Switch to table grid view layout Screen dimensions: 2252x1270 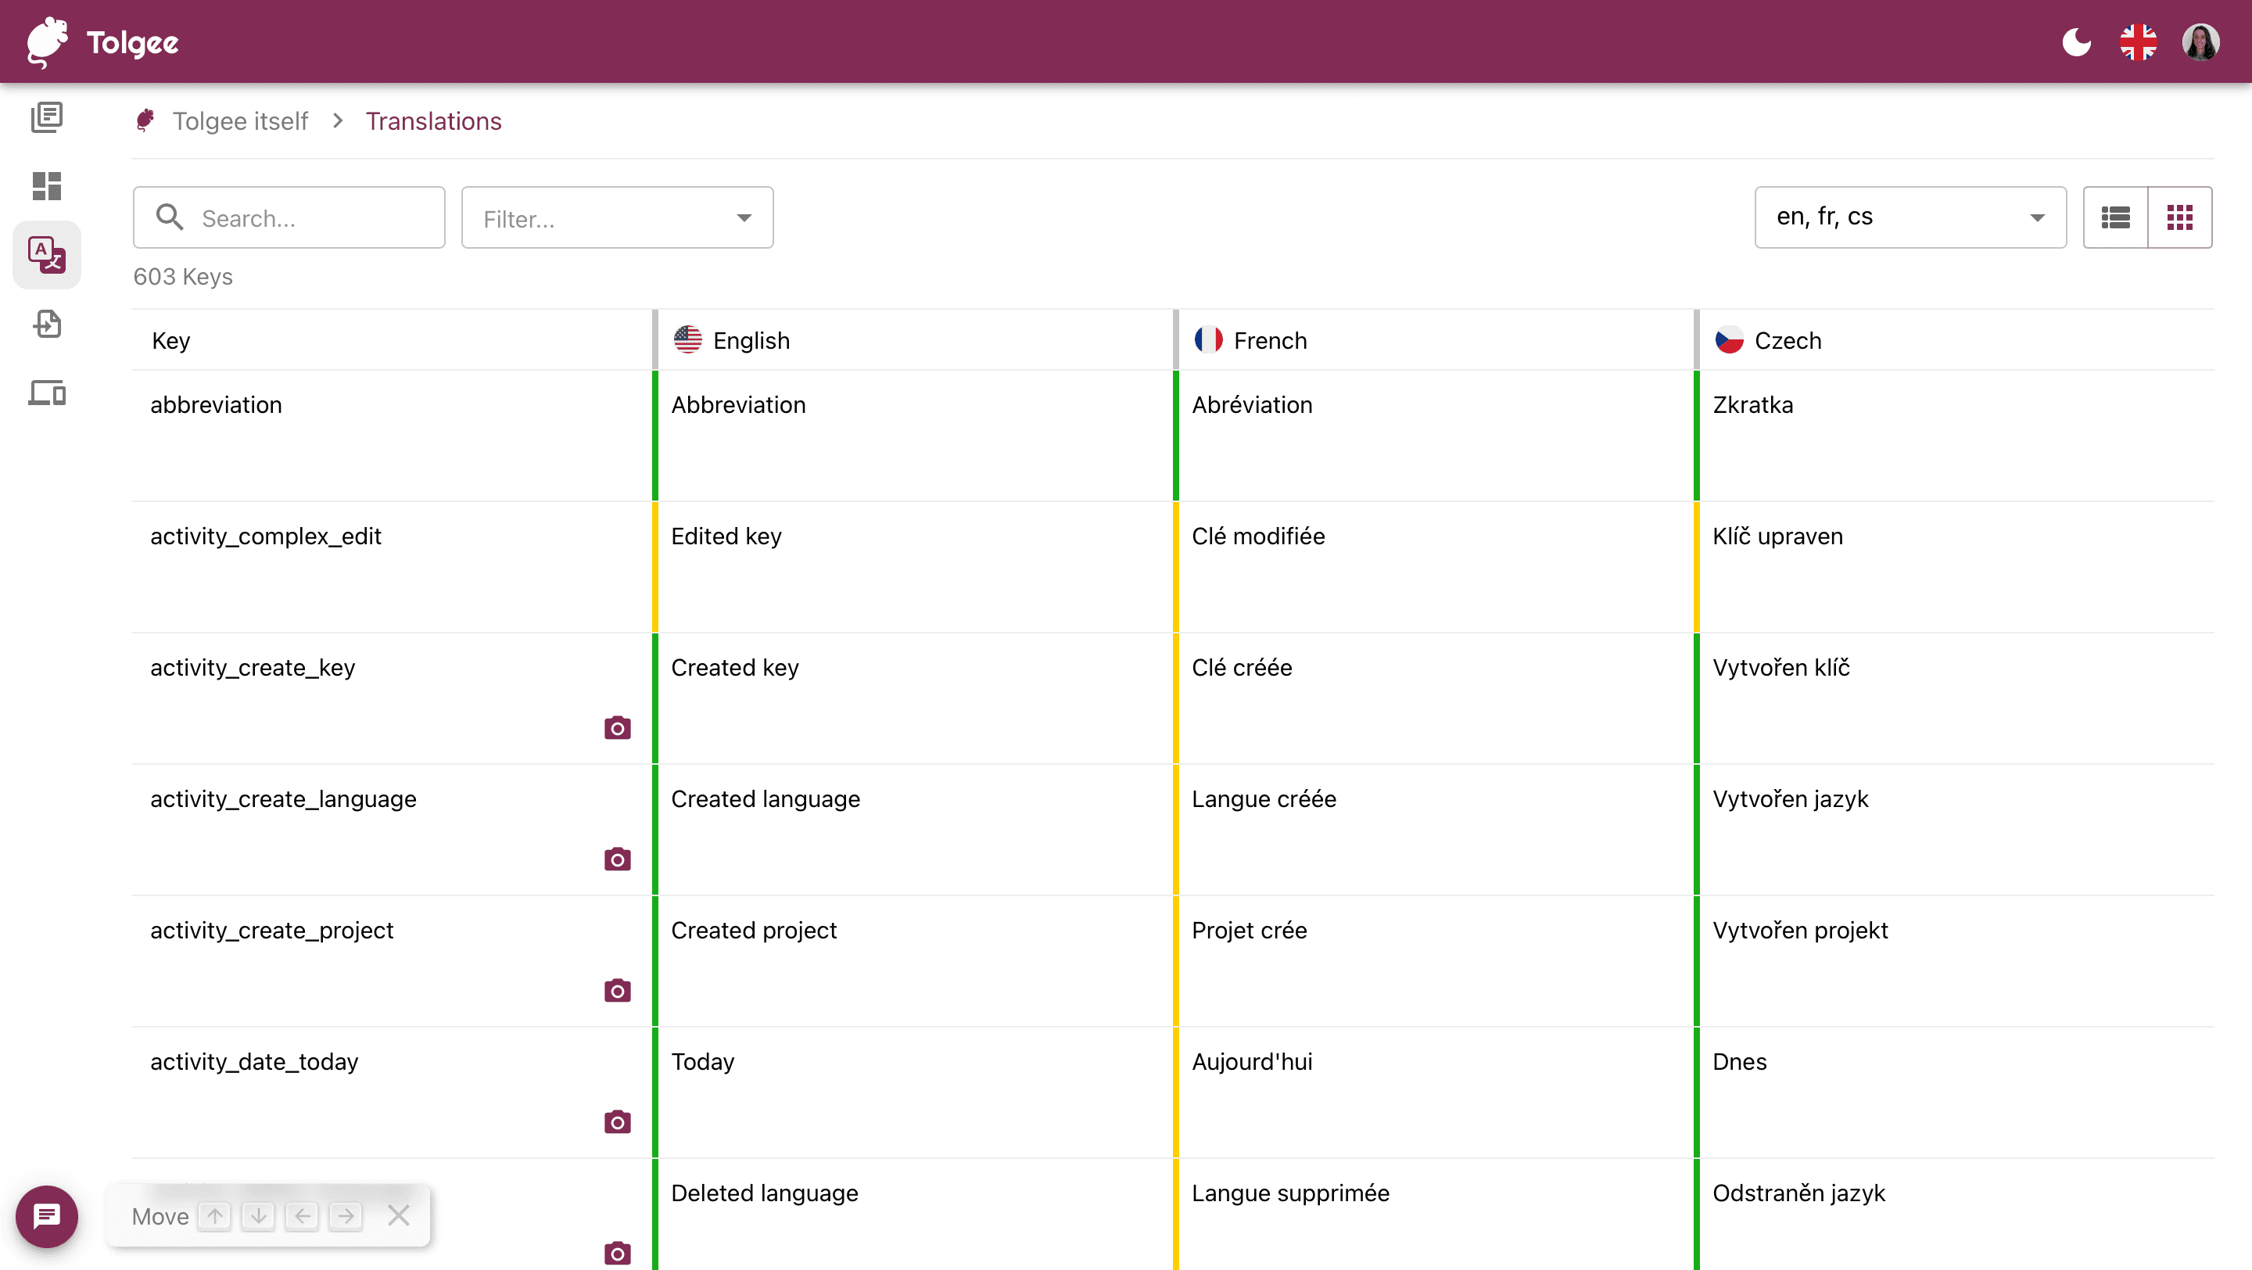2180,217
